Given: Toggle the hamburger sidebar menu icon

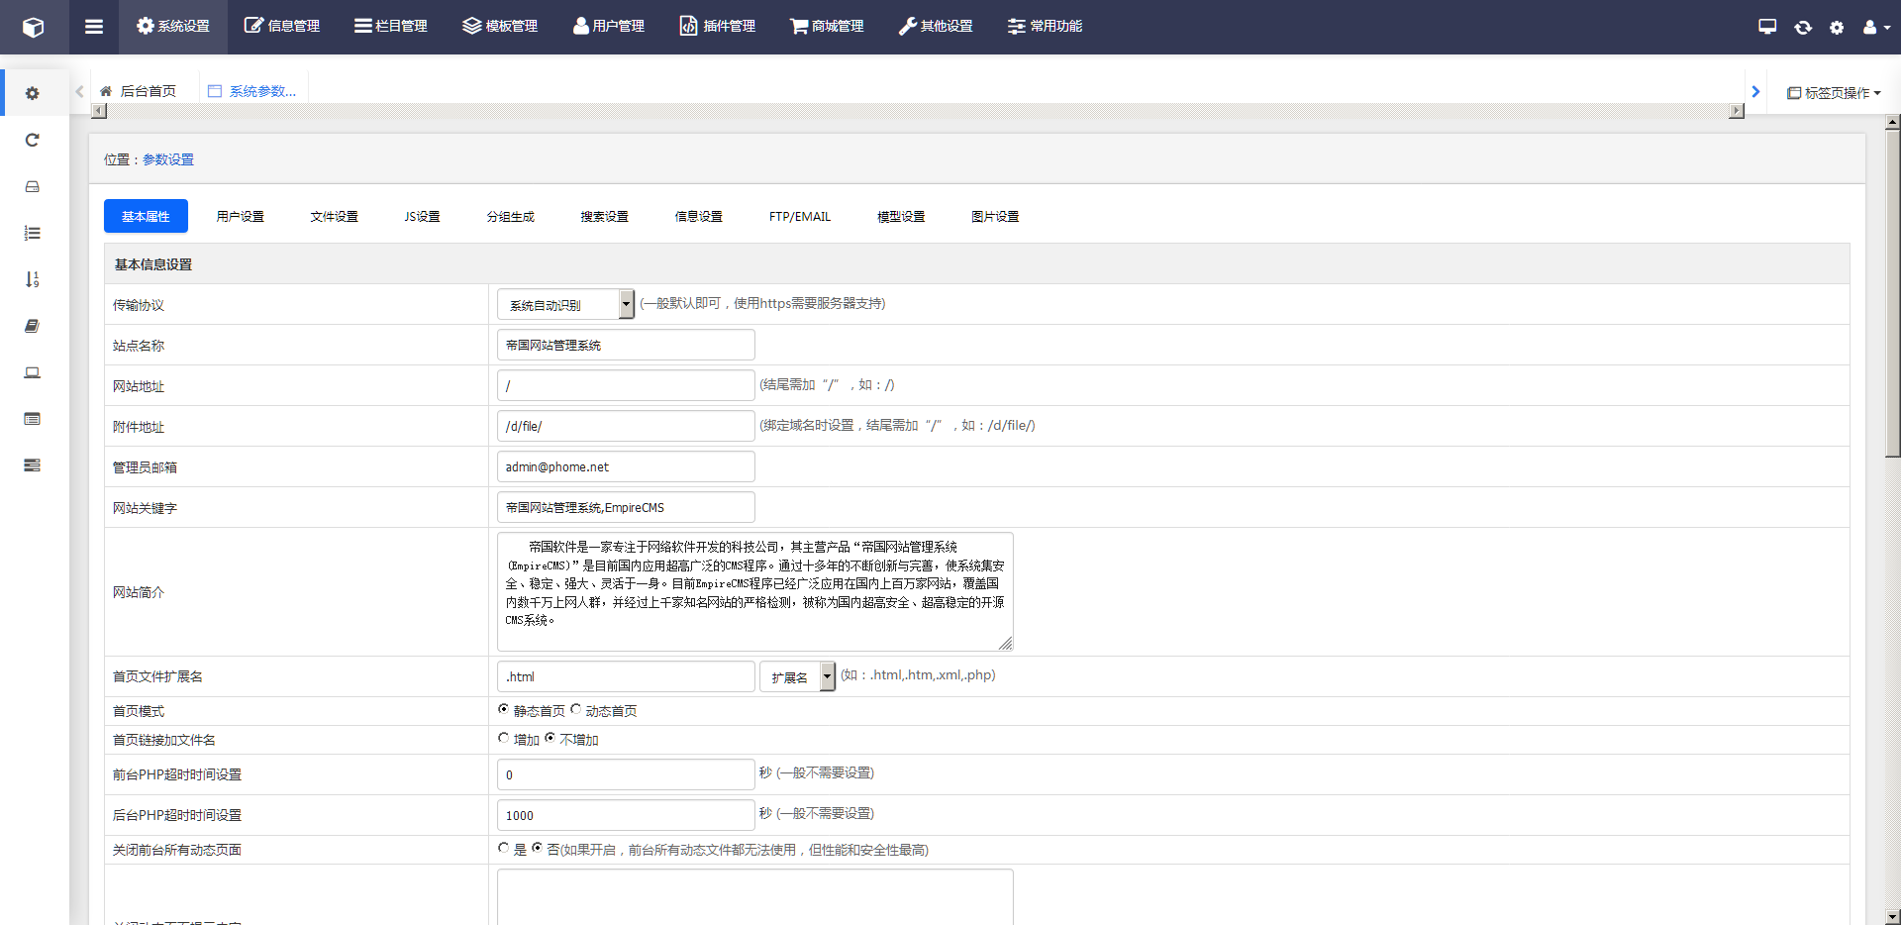Looking at the screenshot, I should coord(94,27).
